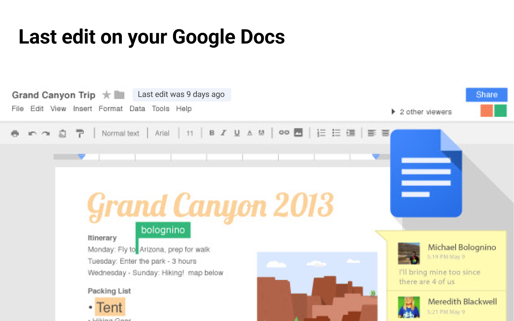
Task: Toggle the numbered list
Action: 321,133
